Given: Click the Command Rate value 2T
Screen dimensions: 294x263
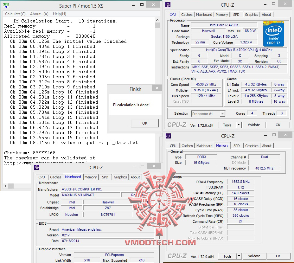Looking at the screenshot, I should (240, 221).
